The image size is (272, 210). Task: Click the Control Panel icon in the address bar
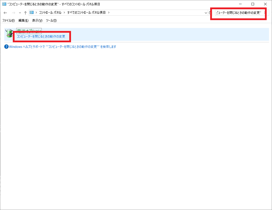(x=31, y=13)
